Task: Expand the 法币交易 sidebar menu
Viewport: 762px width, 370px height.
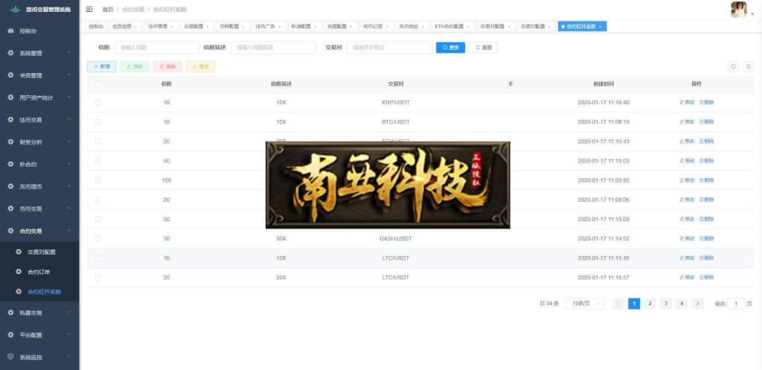Action: pos(39,120)
